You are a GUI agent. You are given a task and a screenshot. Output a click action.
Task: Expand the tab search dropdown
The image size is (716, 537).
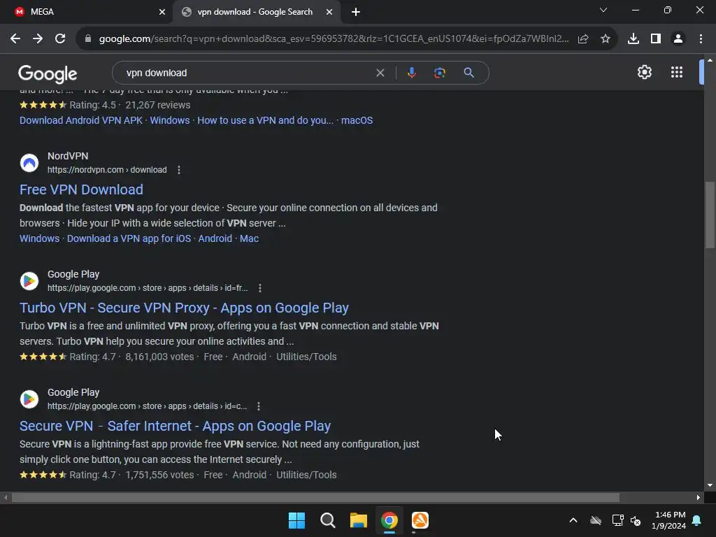tap(603, 10)
